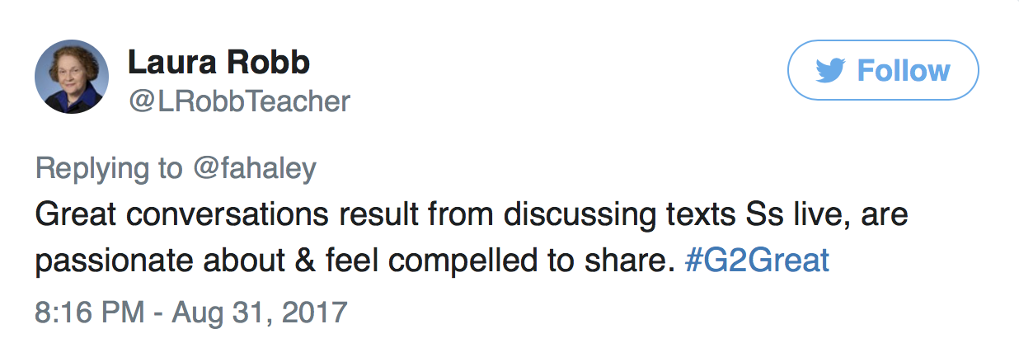Open the #G2Great hashtag
1019x343 pixels.
[757, 261]
